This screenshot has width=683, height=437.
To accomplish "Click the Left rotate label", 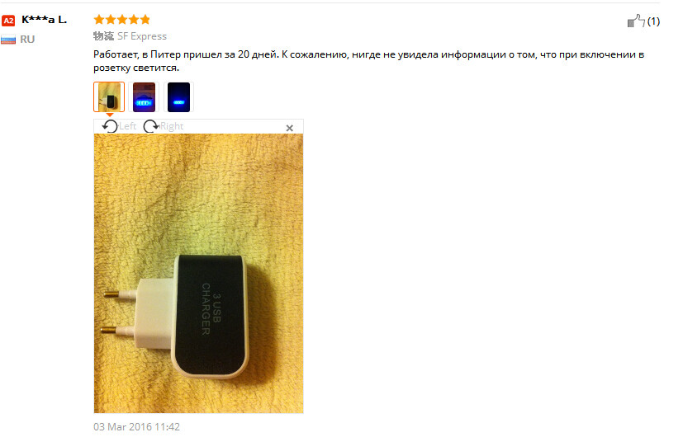I will (128, 126).
